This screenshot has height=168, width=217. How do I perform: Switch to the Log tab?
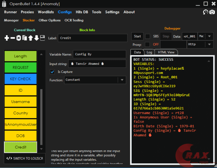pyautogui.click(x=149, y=52)
